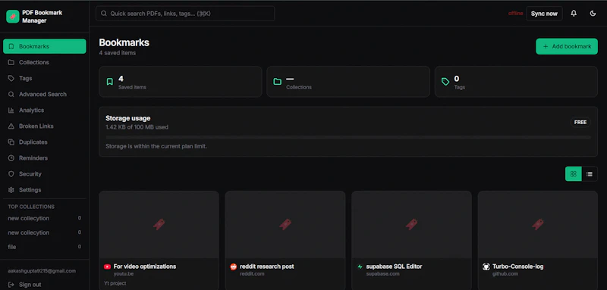Click '4 saved items' subtitle

coord(118,53)
